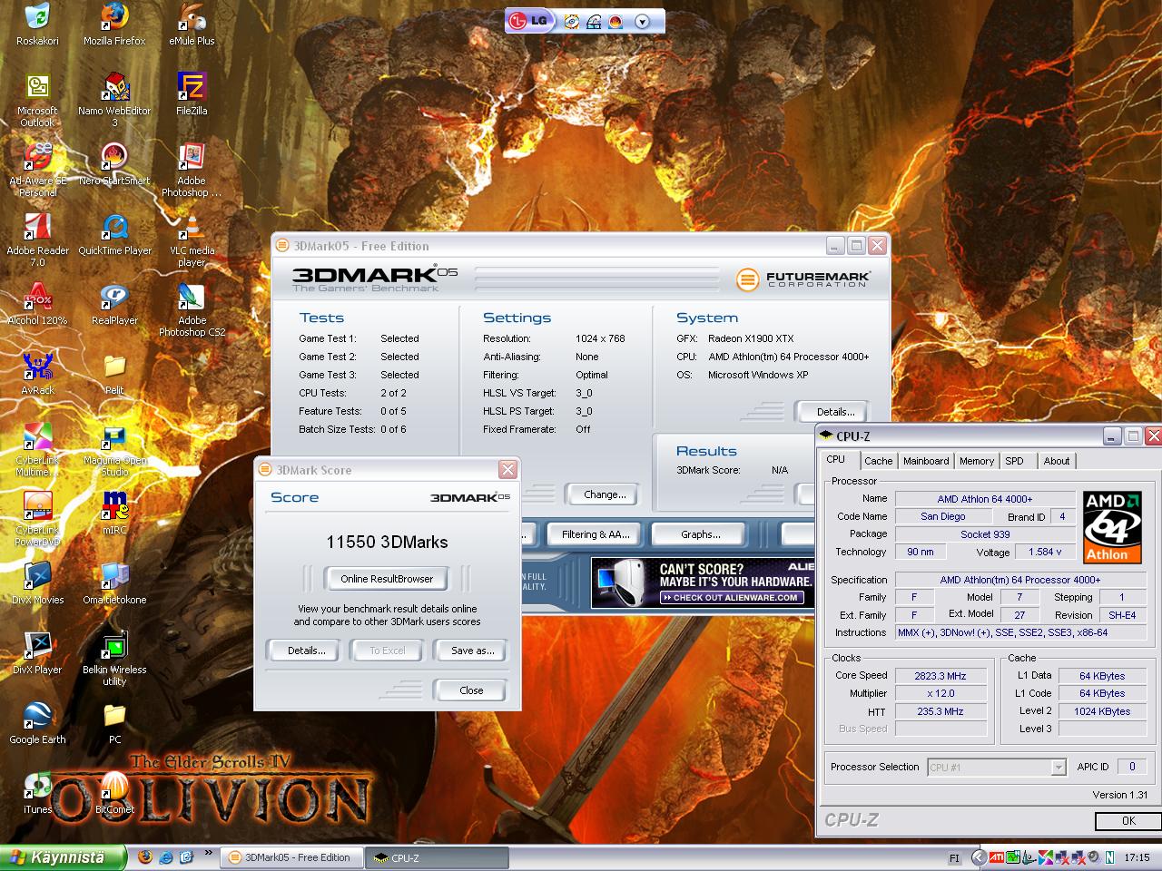Open BitComet desktop shortcut

(x=114, y=793)
